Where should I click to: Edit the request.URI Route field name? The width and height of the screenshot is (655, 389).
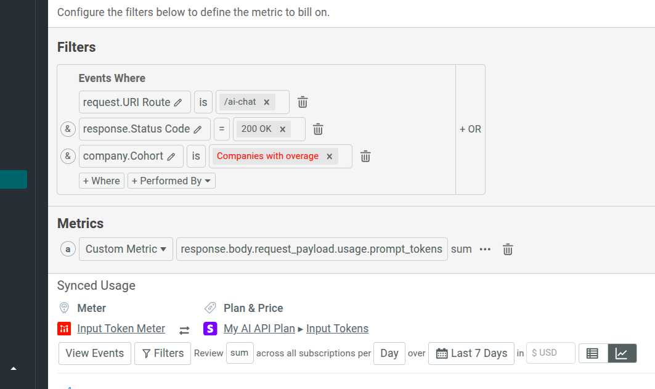[179, 102]
